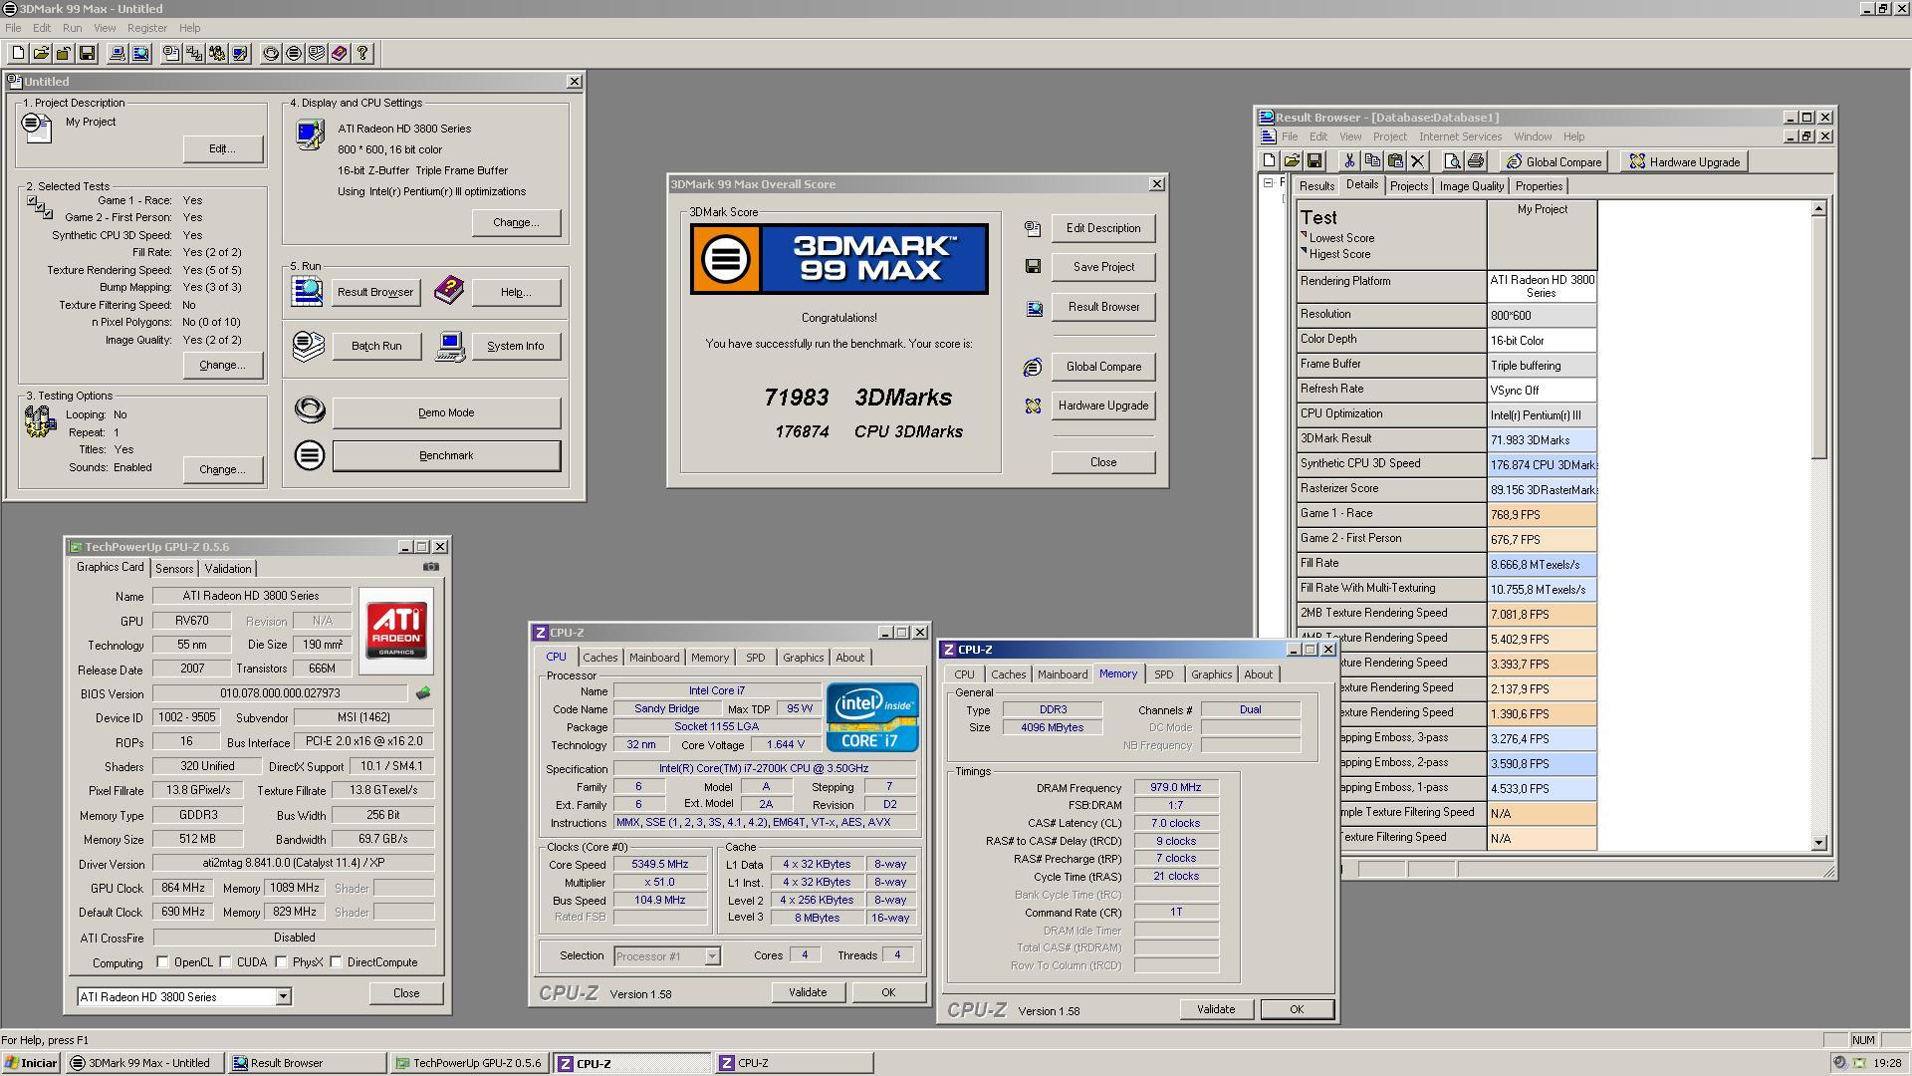Open the Register menu in 3DMark
Viewport: 1912px width, 1076px height.
pyautogui.click(x=146, y=28)
